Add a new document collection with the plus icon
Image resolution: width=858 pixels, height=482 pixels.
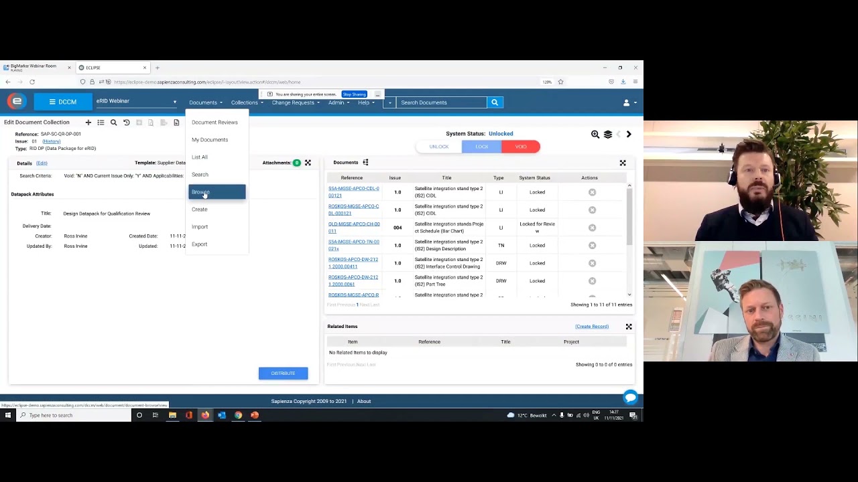click(88, 123)
